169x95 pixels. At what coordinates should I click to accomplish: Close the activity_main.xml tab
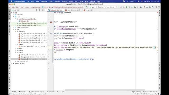point(81,10)
